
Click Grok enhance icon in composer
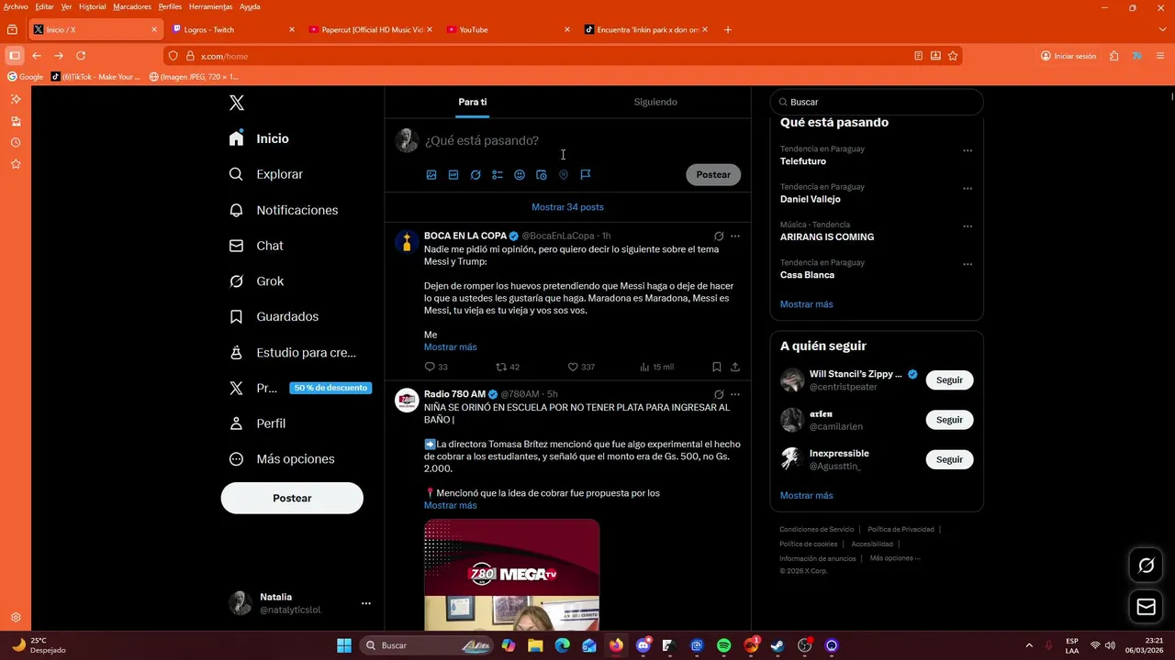(x=476, y=174)
